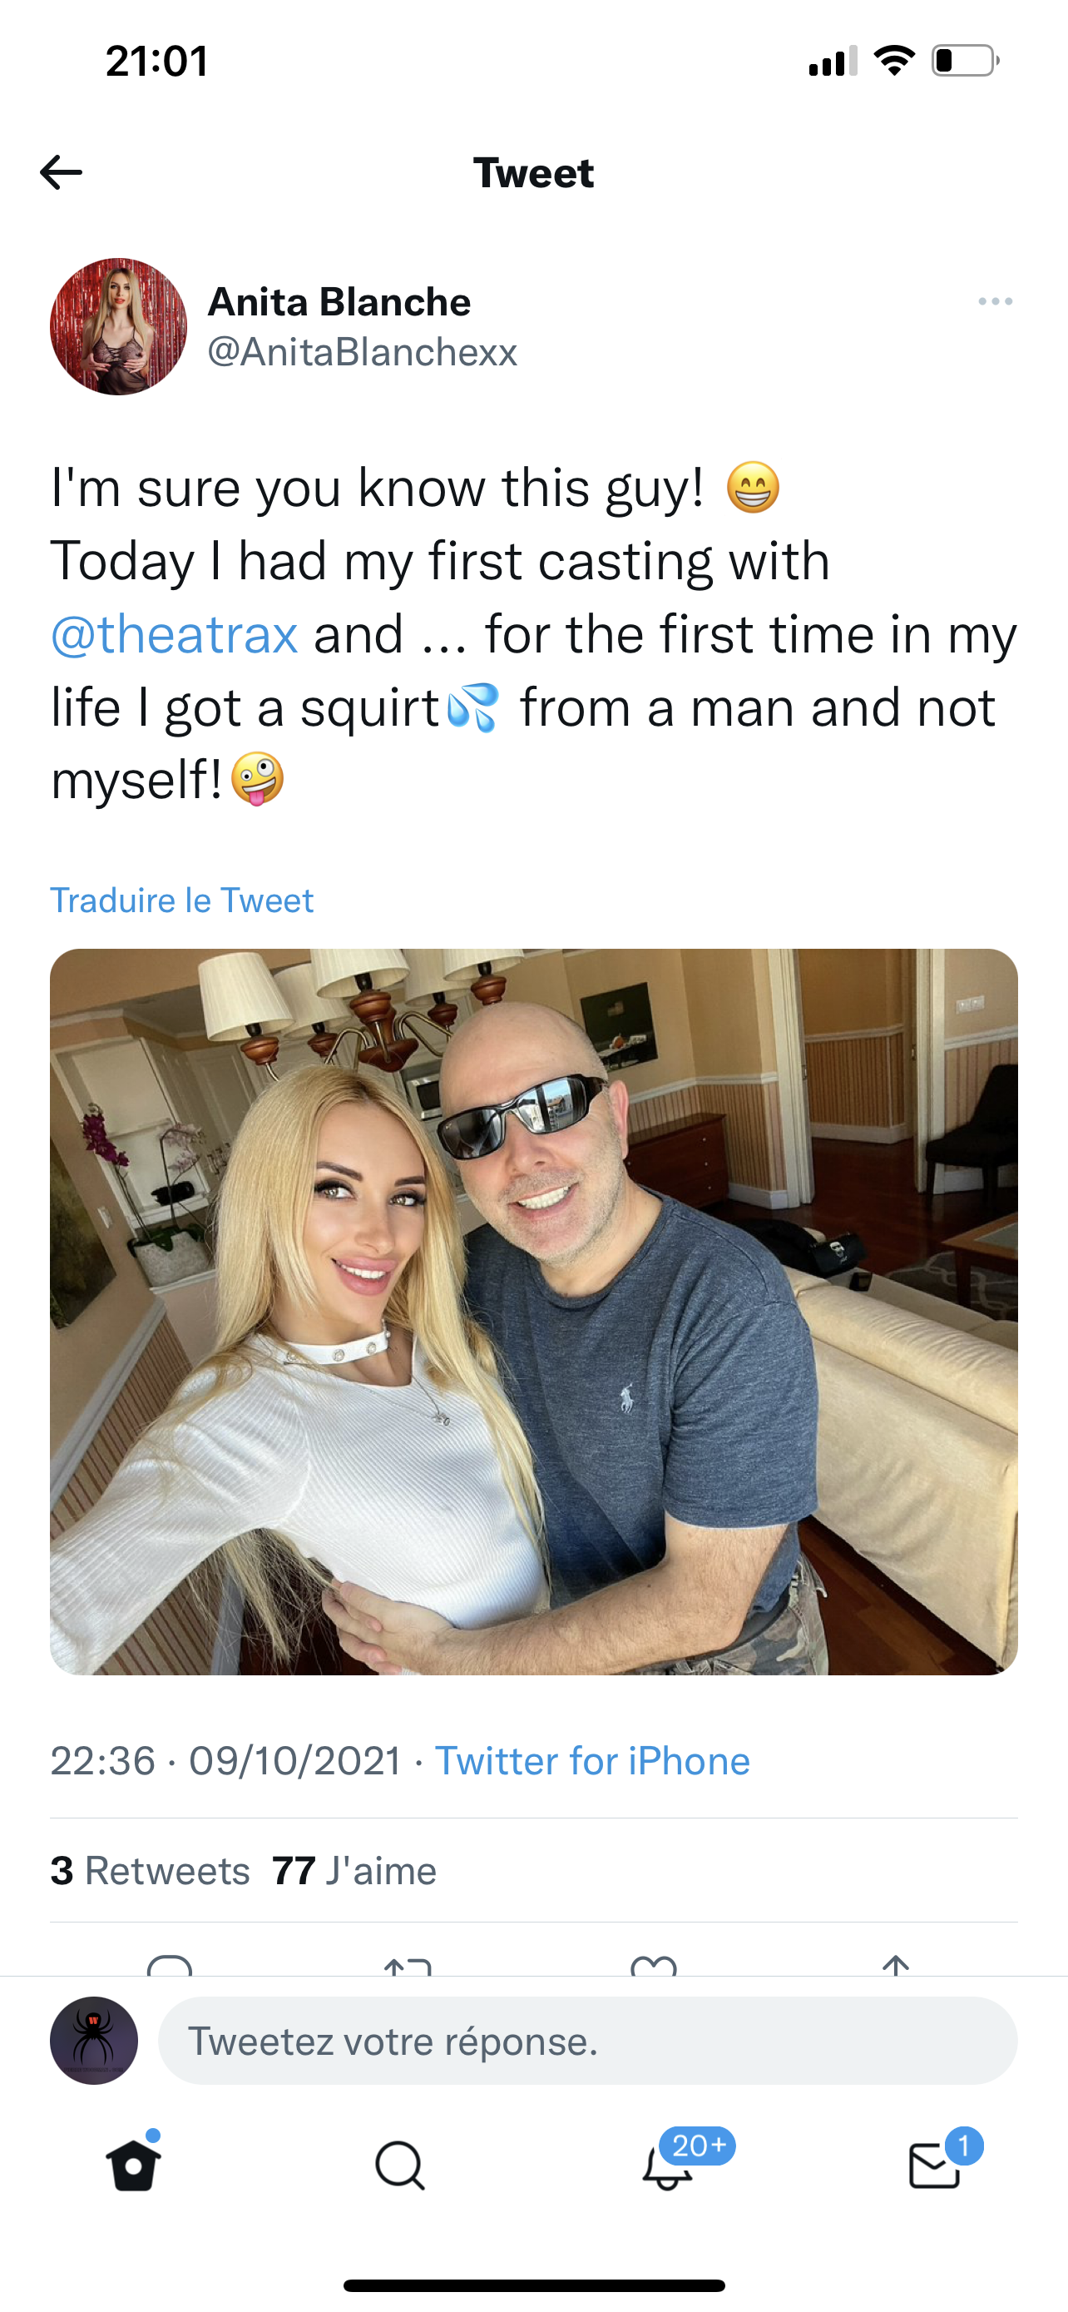Screen dimensions: 1068x2312
Task: Open Anita Blanche's profile picture
Action: [x=118, y=327]
